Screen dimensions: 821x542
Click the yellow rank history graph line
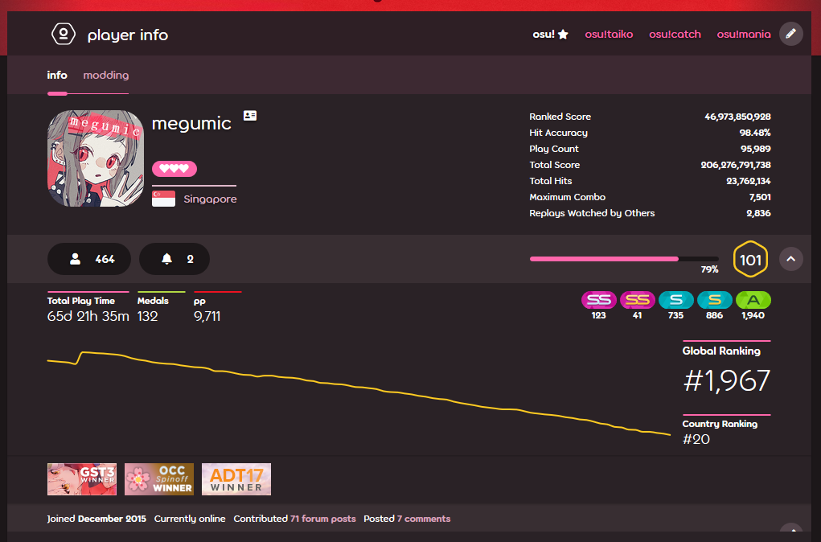[x=359, y=388]
